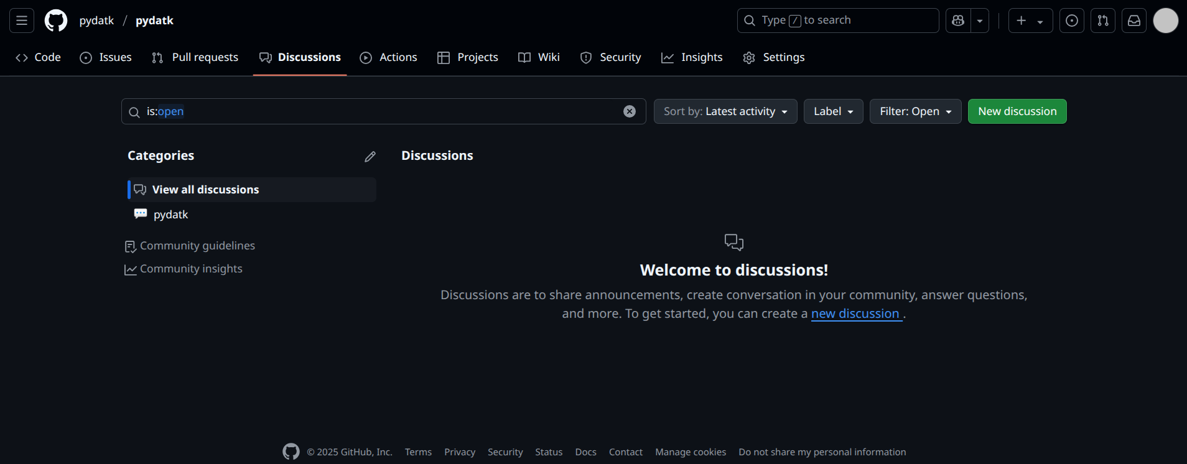Open the hamburger navigation menu
The height and width of the screenshot is (464, 1187).
click(x=22, y=21)
